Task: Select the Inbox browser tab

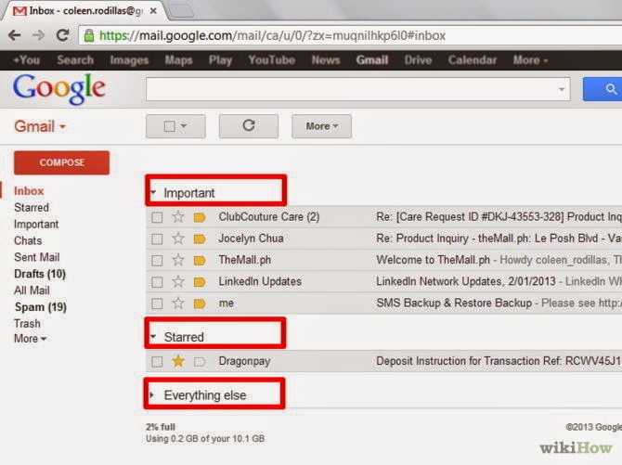Action: coord(85,11)
